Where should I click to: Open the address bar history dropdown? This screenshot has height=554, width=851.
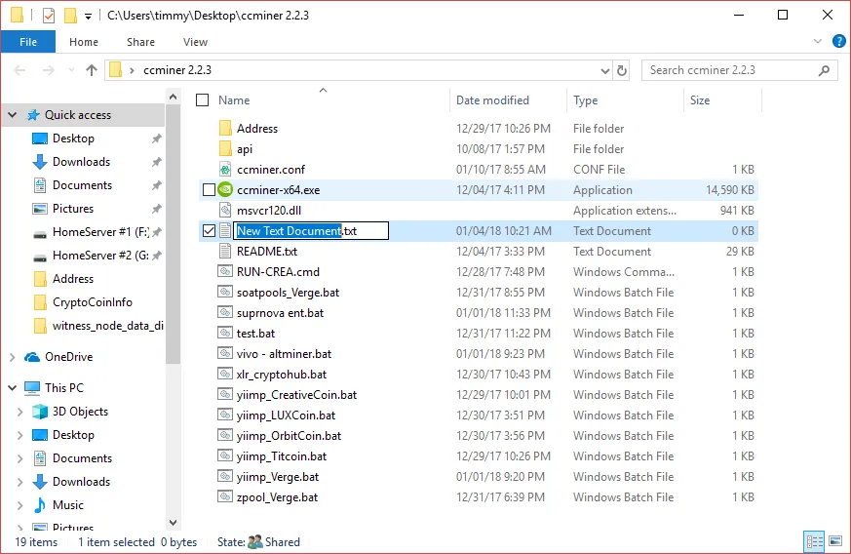[x=605, y=70]
